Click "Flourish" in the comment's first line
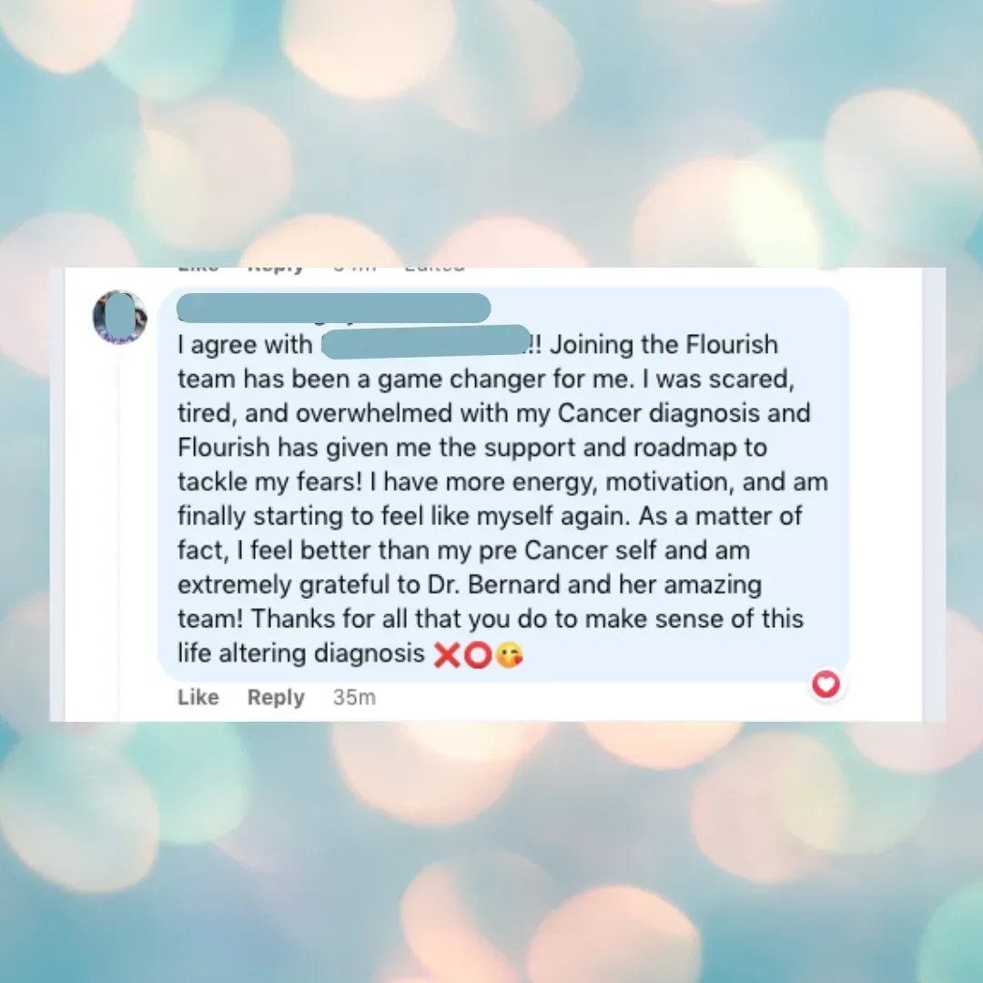983x983 pixels. click(x=732, y=344)
